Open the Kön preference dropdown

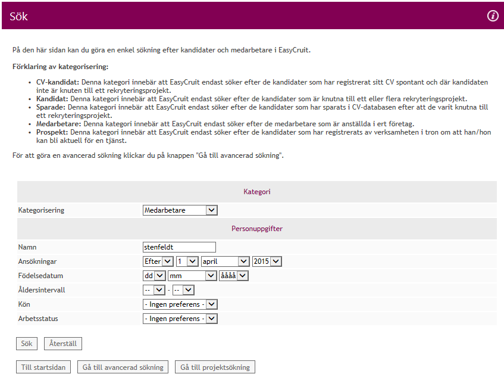(x=180, y=304)
